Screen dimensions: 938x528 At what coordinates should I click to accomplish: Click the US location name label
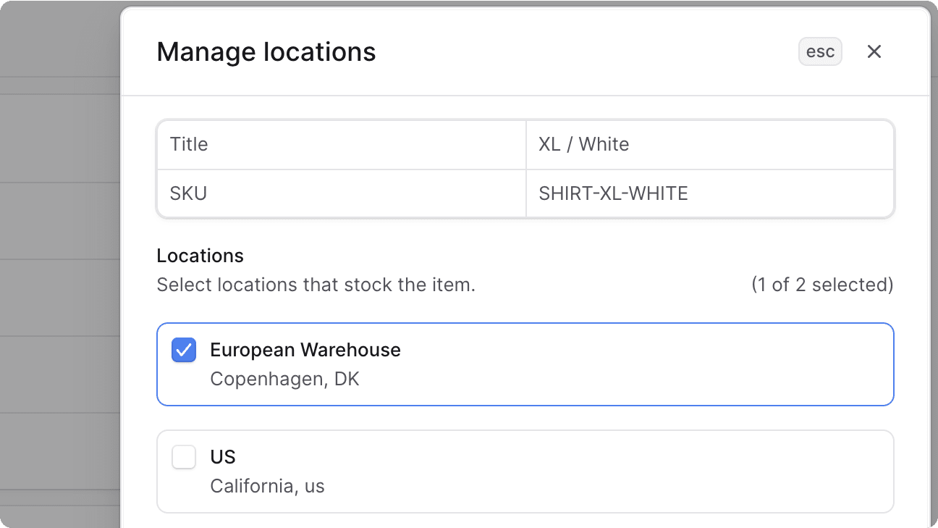[222, 457]
